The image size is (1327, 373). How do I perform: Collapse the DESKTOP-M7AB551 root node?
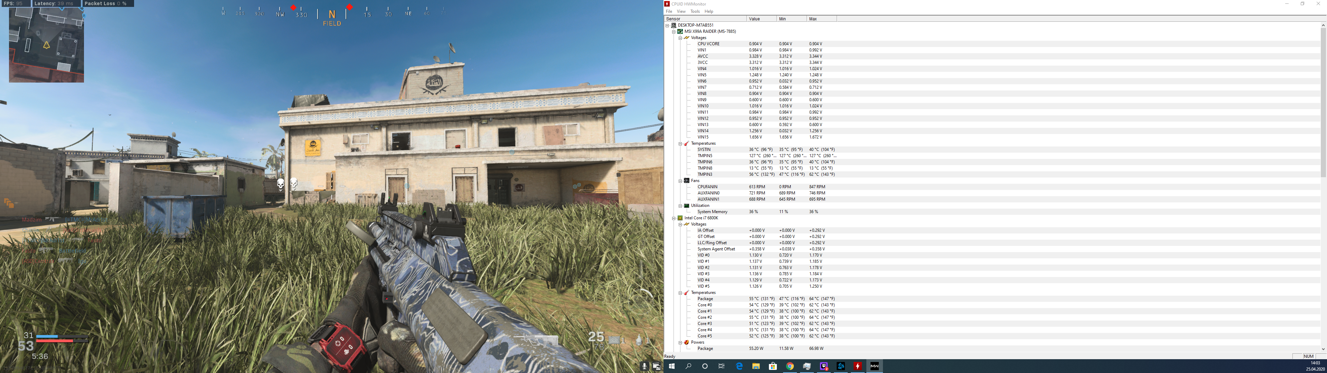pos(667,25)
